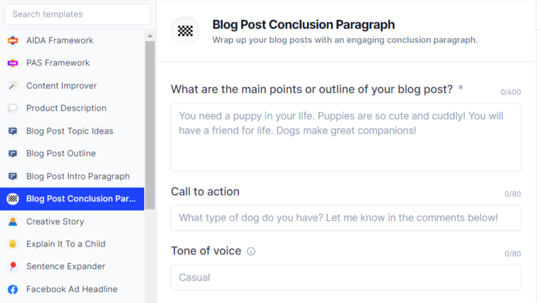Select Blog Post Intro Paragraph template
This screenshot has height=303, width=541.
(78, 176)
